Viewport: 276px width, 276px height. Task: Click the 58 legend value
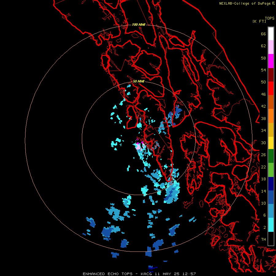263,58
